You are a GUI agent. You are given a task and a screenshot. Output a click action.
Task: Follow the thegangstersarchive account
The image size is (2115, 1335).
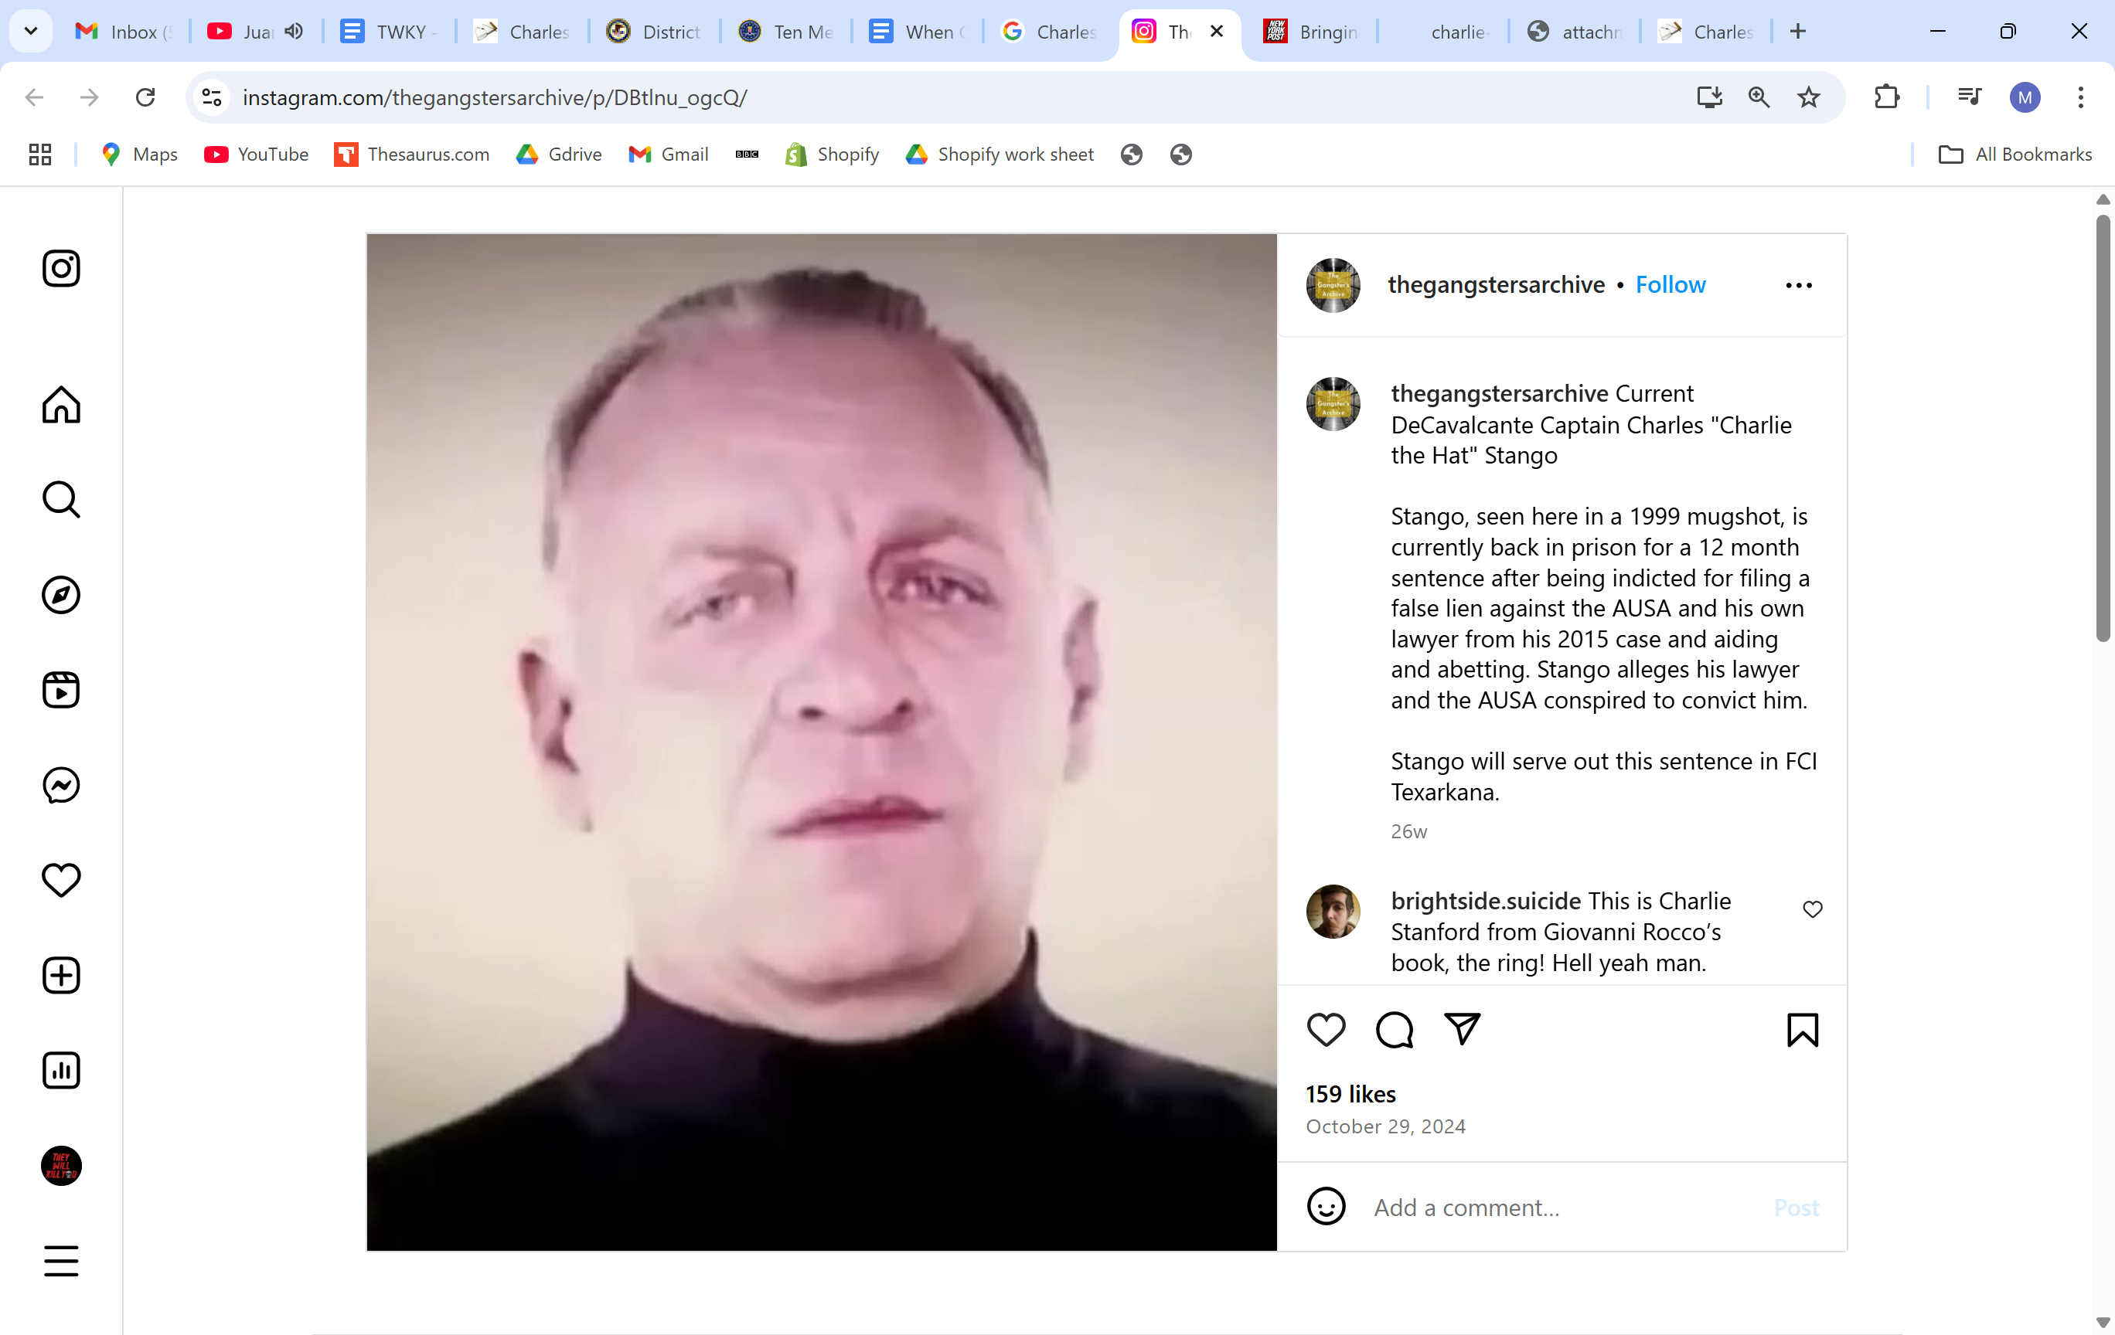click(x=1670, y=284)
